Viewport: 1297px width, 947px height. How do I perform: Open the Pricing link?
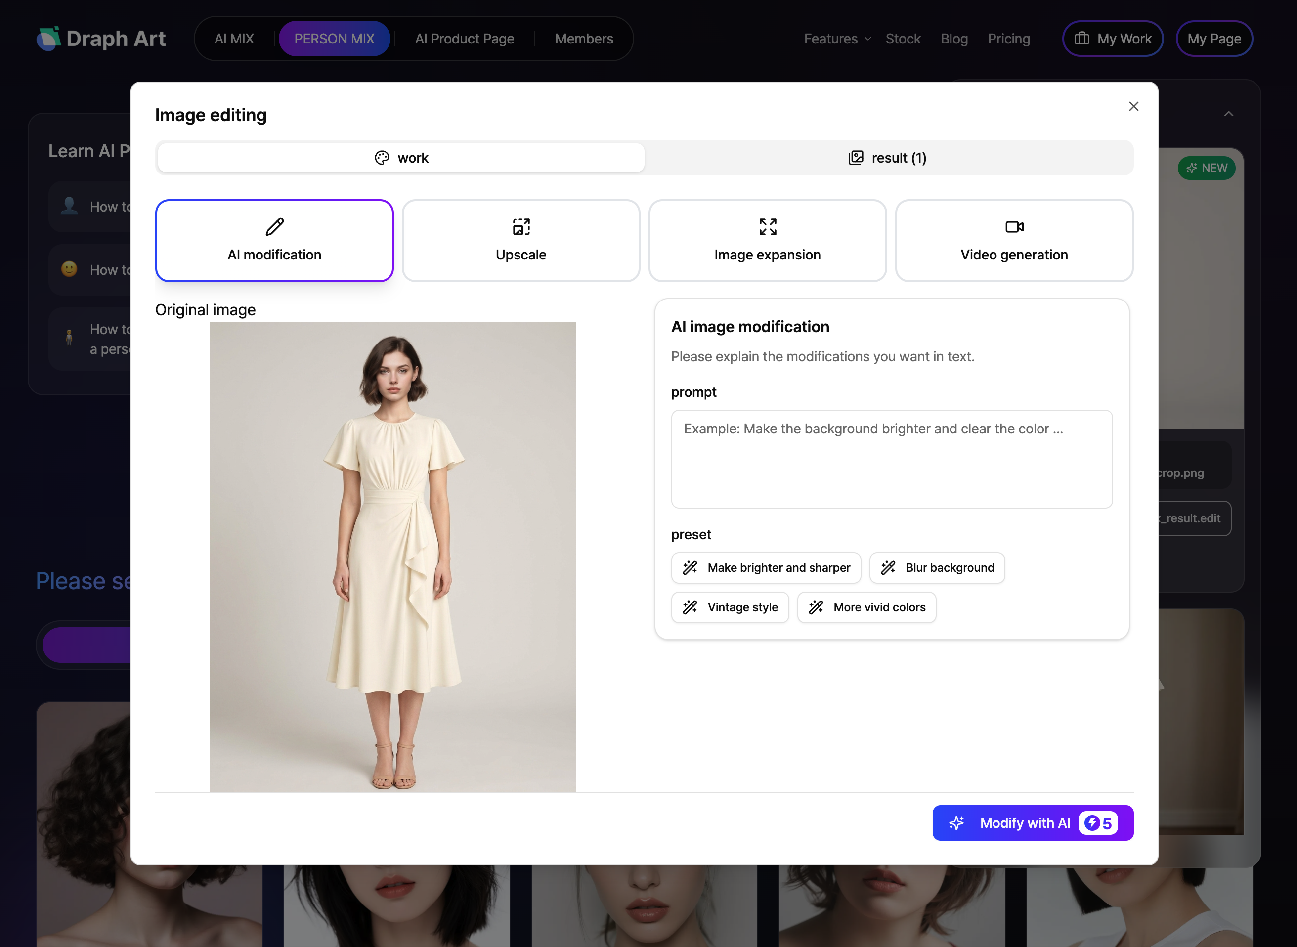1008,39
